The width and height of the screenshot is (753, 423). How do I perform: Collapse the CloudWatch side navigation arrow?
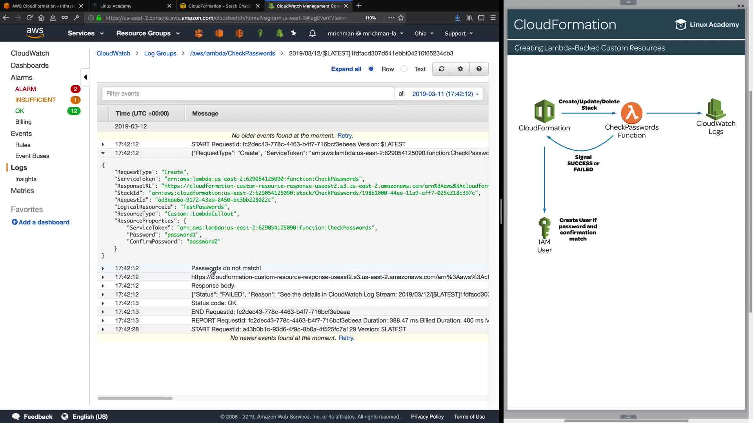point(85,77)
